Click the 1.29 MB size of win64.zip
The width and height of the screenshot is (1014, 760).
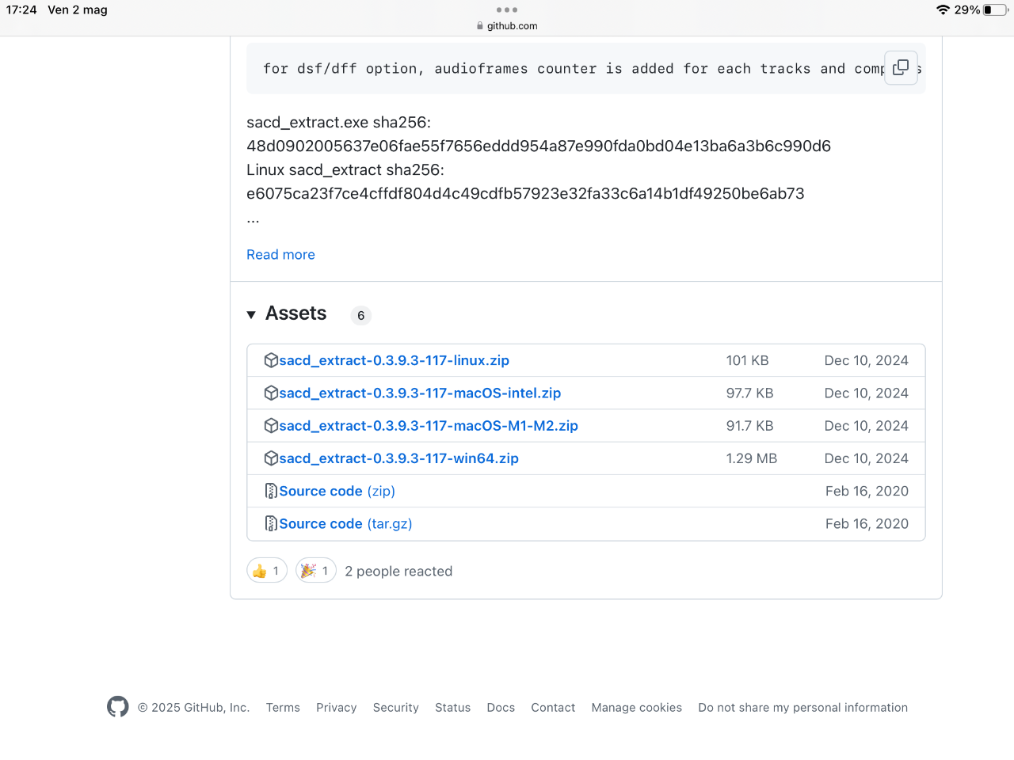(752, 458)
